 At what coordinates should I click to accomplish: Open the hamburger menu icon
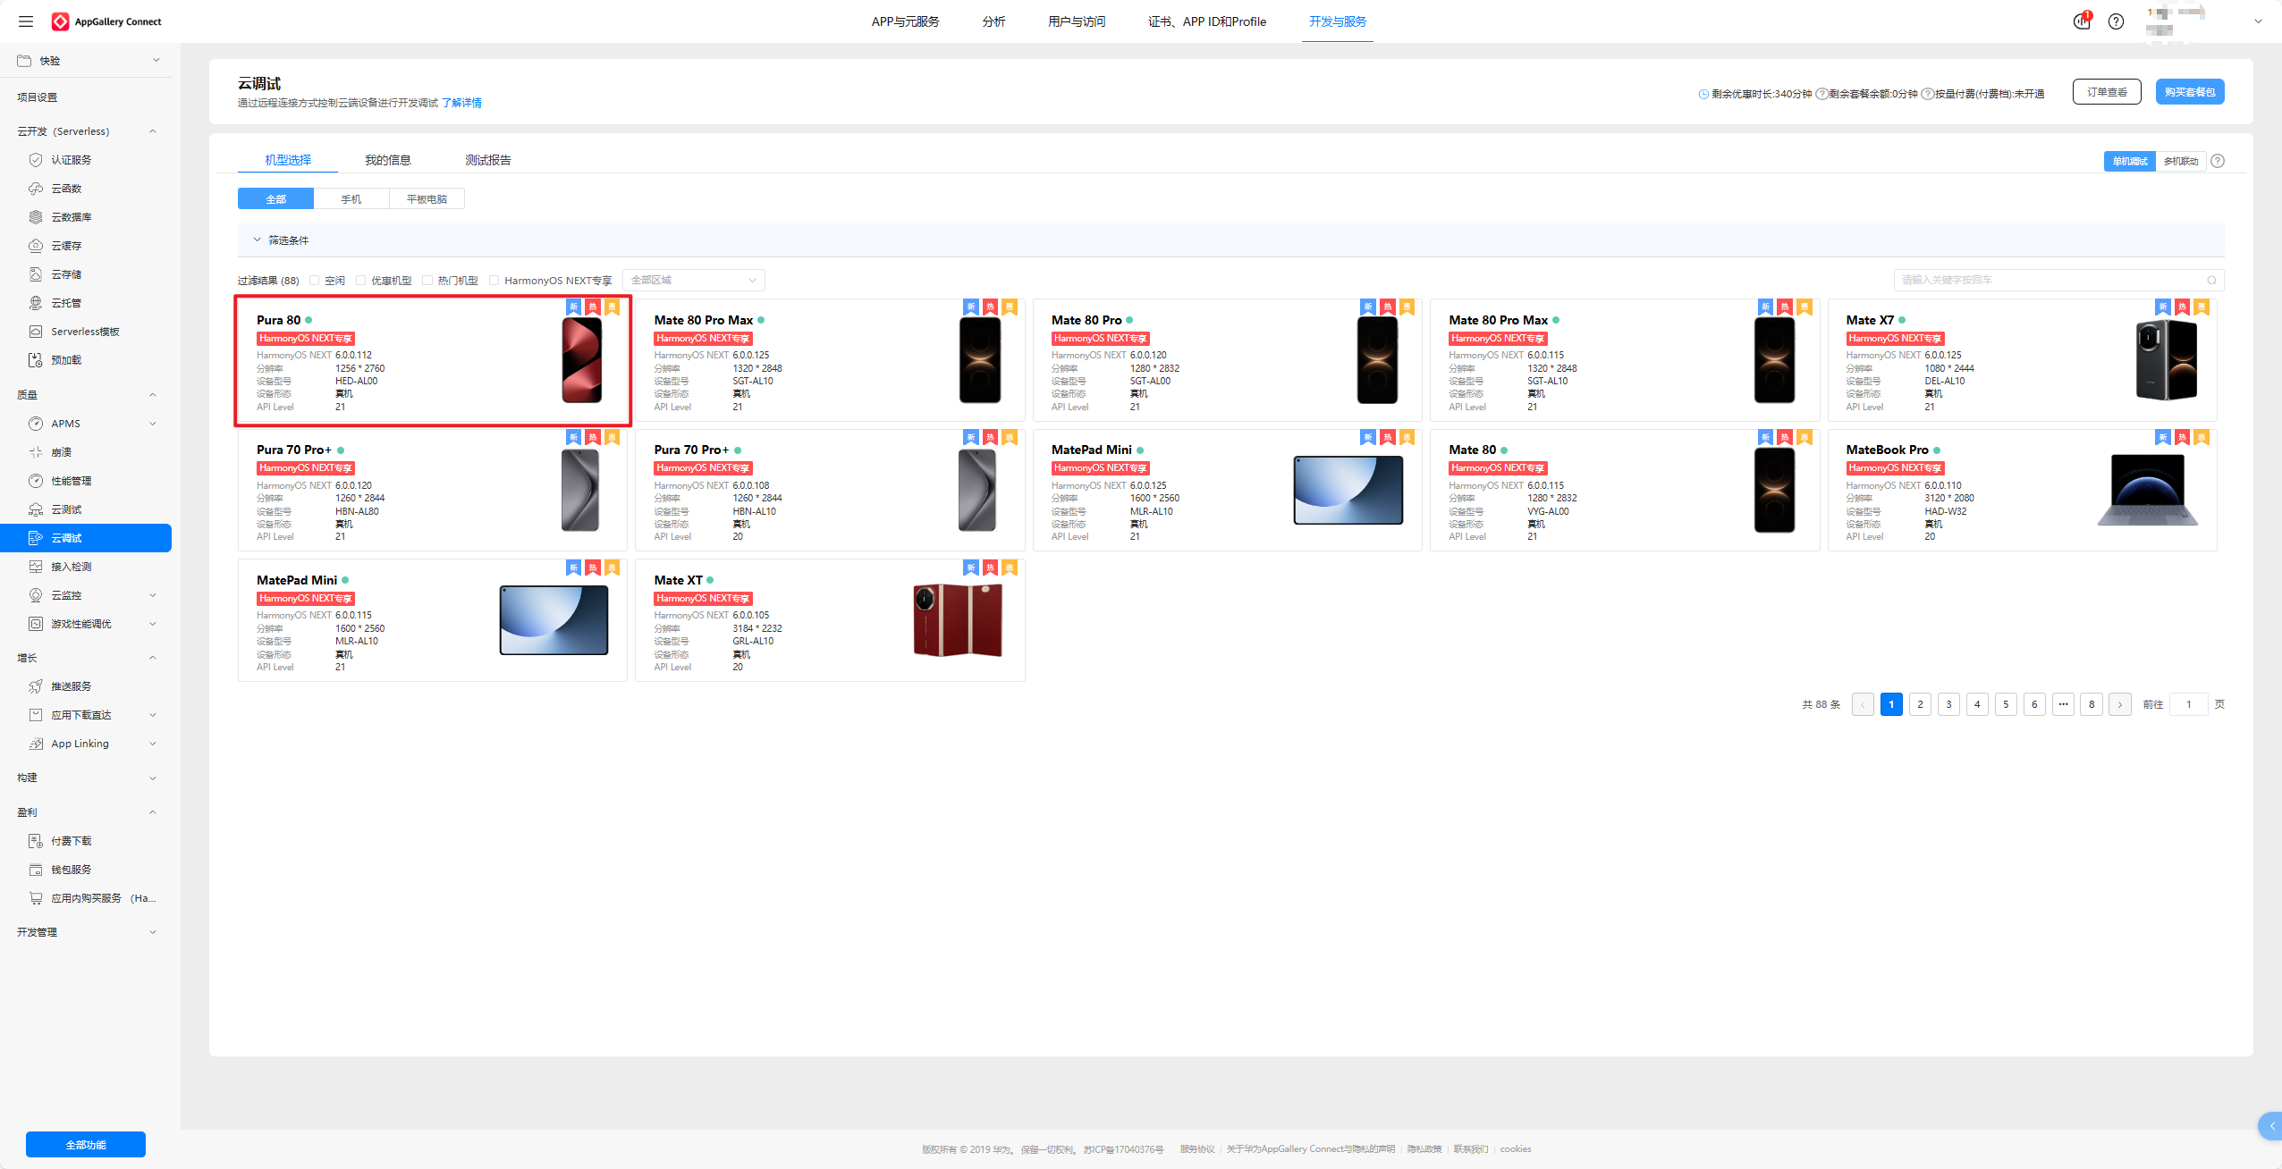coord(26,21)
